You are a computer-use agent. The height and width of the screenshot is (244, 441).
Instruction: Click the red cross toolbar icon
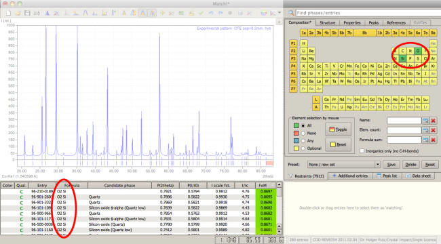[x=172, y=13]
